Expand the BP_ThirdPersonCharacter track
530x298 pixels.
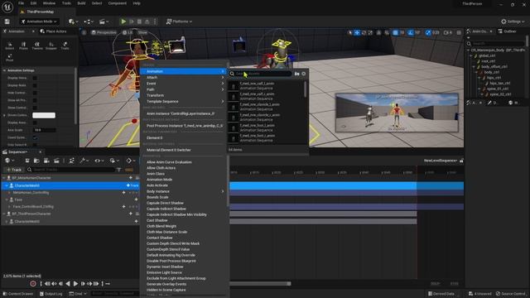(x=4, y=214)
